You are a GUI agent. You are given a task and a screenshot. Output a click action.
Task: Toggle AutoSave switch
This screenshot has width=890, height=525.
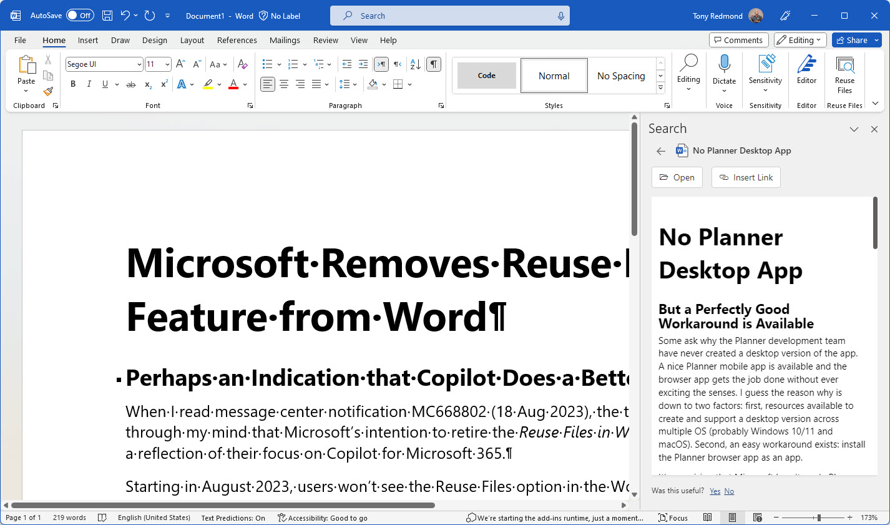click(x=80, y=16)
